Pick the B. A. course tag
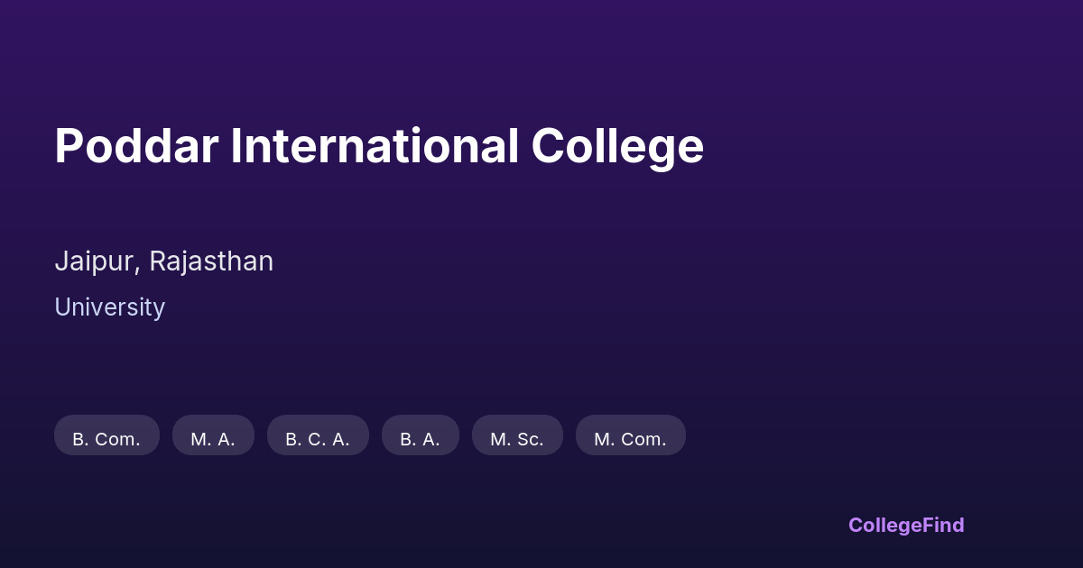This screenshot has width=1083, height=568. click(x=420, y=438)
